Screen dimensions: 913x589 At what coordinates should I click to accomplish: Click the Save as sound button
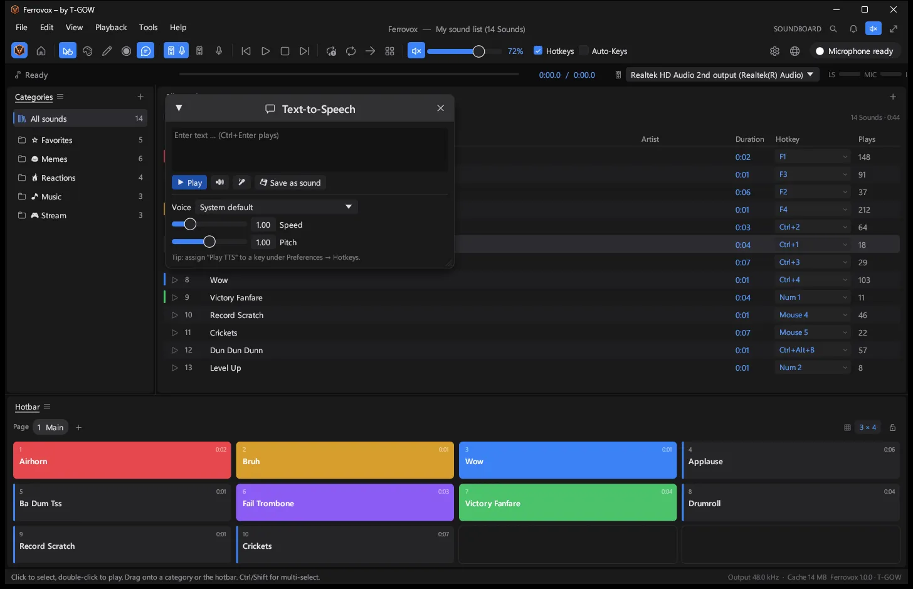coord(290,183)
